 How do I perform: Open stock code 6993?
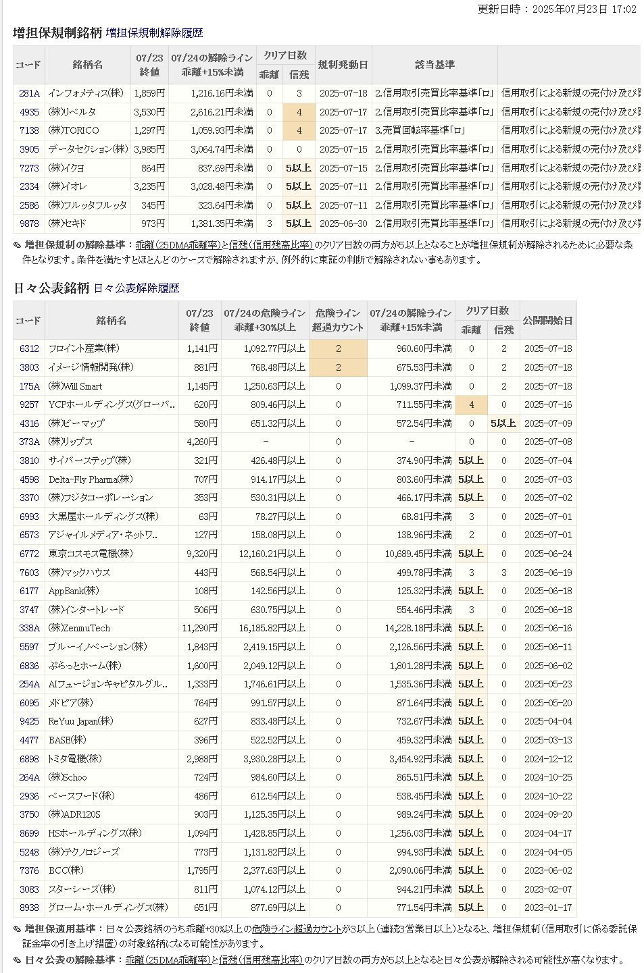pos(29,517)
